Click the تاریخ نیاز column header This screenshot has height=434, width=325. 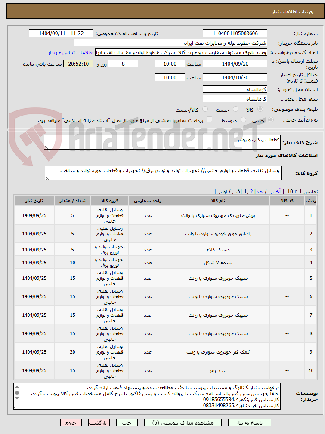click(34, 201)
